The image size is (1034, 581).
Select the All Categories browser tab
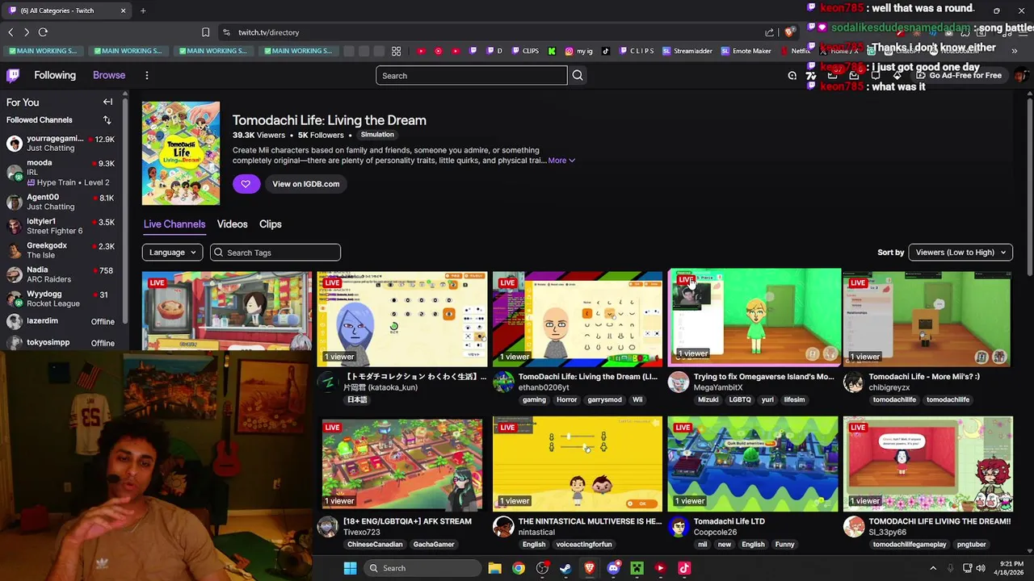tap(65, 10)
